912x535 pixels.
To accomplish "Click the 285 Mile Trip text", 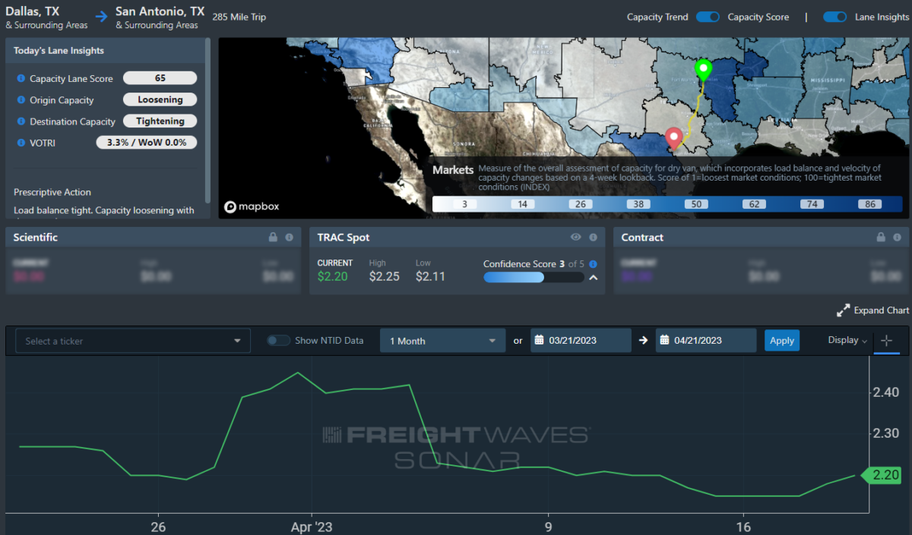I will click(239, 17).
